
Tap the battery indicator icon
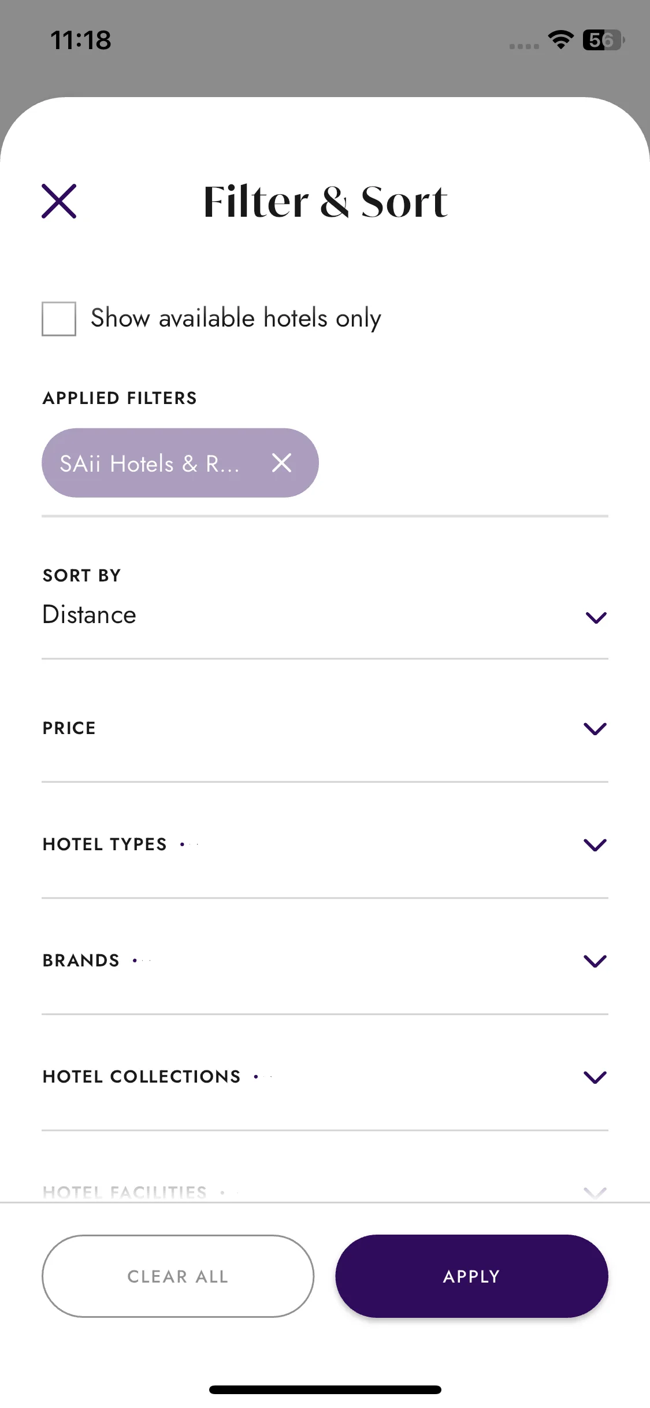(x=603, y=40)
